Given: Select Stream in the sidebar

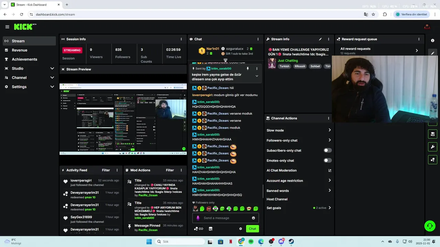Looking at the screenshot, I should coord(29,41).
